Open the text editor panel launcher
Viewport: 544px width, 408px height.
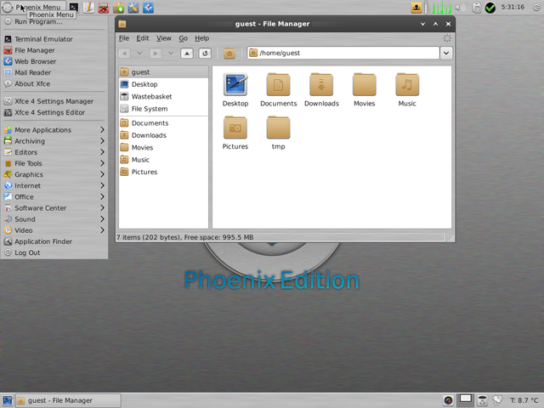coord(88,8)
